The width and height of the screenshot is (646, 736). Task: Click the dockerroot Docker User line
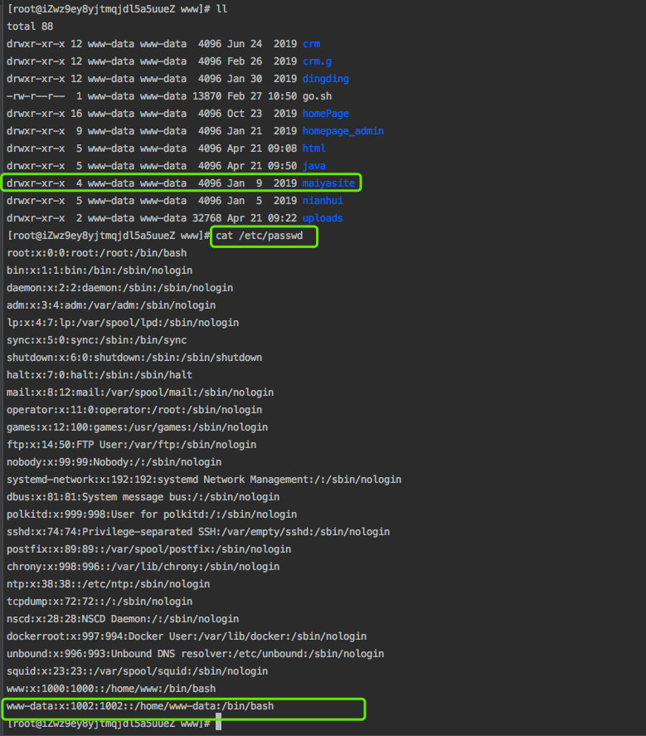(x=187, y=636)
